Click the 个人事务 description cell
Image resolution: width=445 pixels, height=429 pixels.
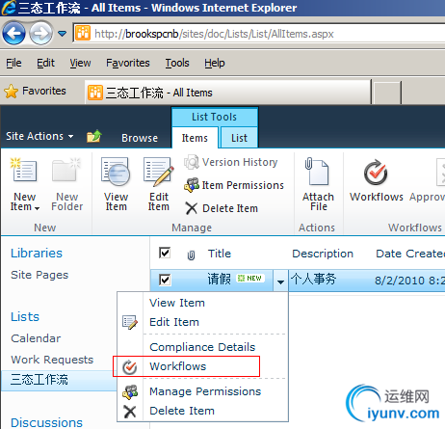[x=313, y=279]
